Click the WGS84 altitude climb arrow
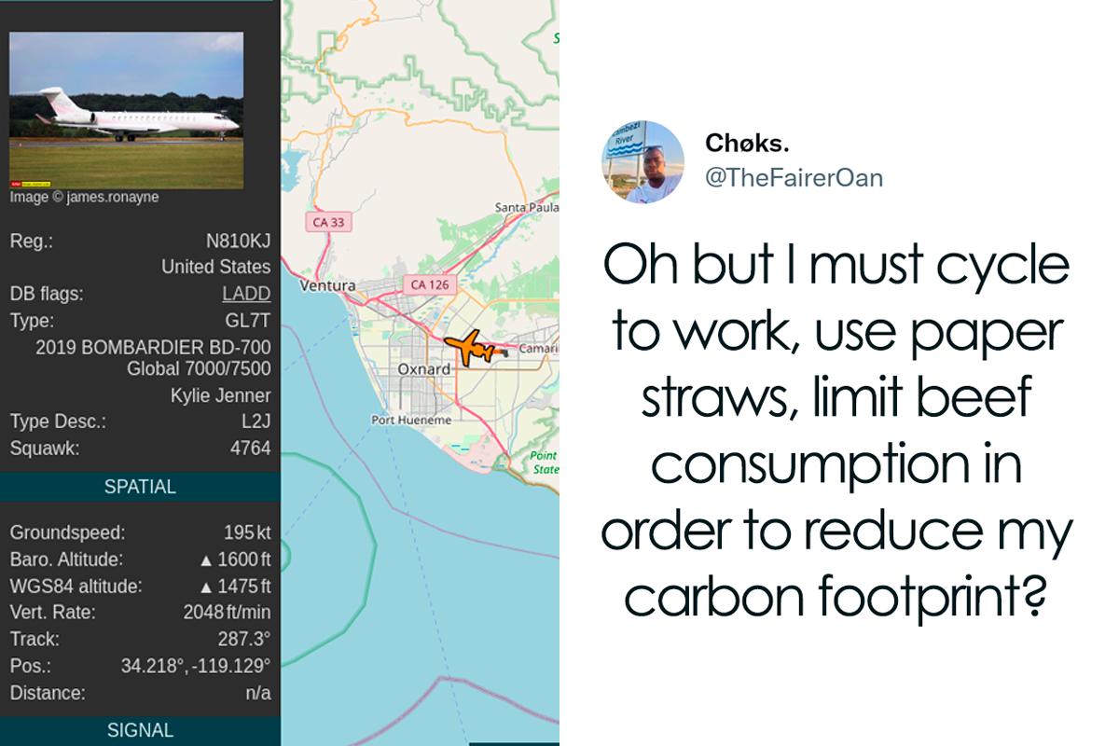The image size is (1119, 746). pos(207,587)
